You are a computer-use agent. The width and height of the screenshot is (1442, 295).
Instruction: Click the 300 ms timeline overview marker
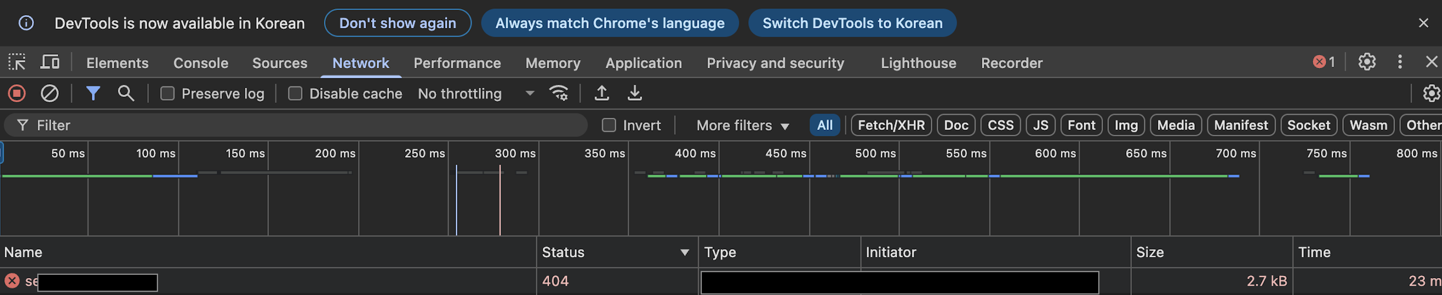click(x=515, y=153)
